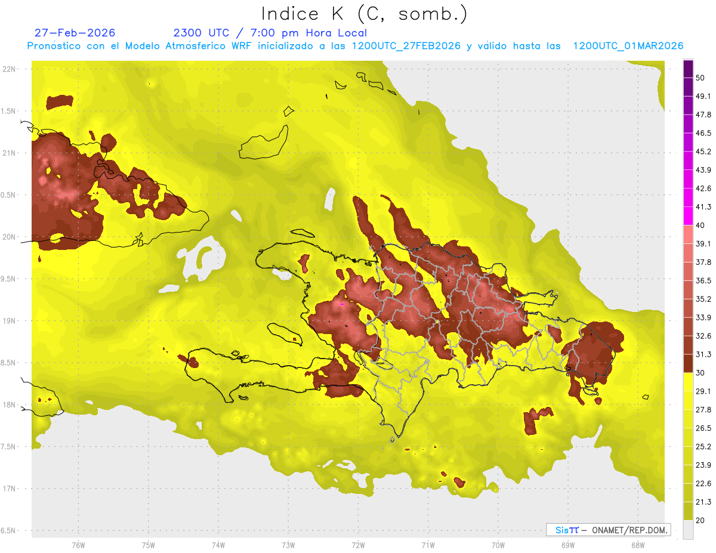
Task: Click the 50 value on the color scale
Action: (700, 78)
